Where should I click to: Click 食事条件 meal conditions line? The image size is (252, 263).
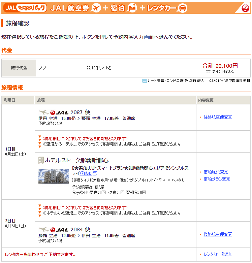[x=109, y=192]
